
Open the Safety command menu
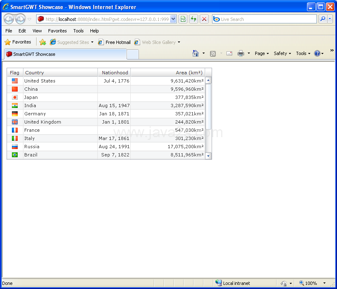[282, 53]
